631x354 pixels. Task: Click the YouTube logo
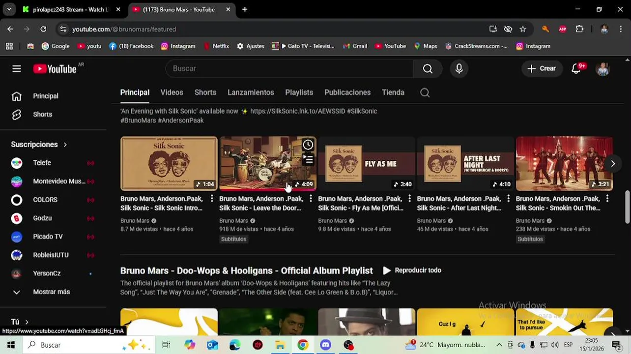pos(55,69)
